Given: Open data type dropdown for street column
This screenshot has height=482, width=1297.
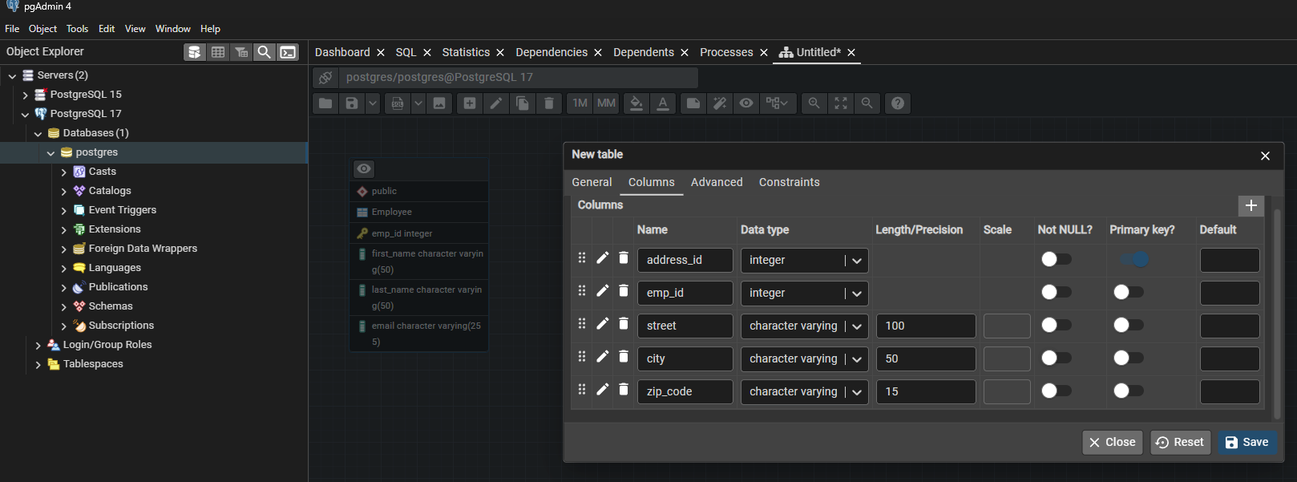Looking at the screenshot, I should pos(856,326).
